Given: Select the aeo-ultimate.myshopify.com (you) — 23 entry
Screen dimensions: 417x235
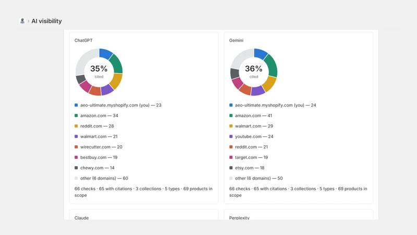Looking at the screenshot, I should [x=121, y=105].
